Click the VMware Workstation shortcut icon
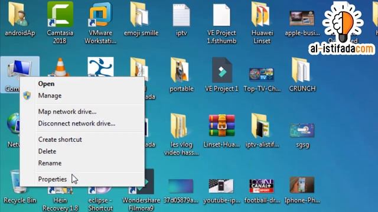Viewport: 378px width, 212px height. pos(100,14)
